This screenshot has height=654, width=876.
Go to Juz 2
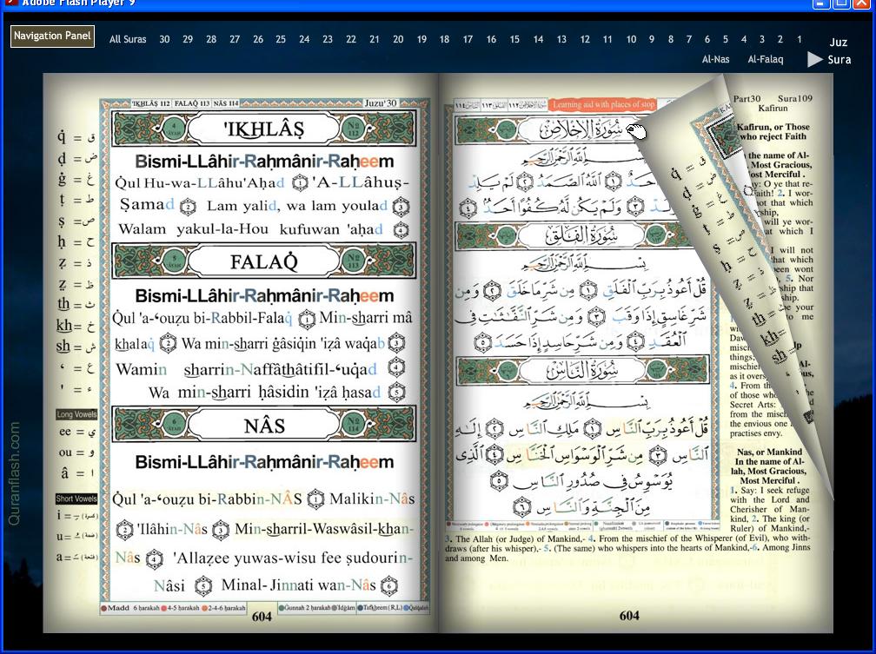pyautogui.click(x=780, y=40)
